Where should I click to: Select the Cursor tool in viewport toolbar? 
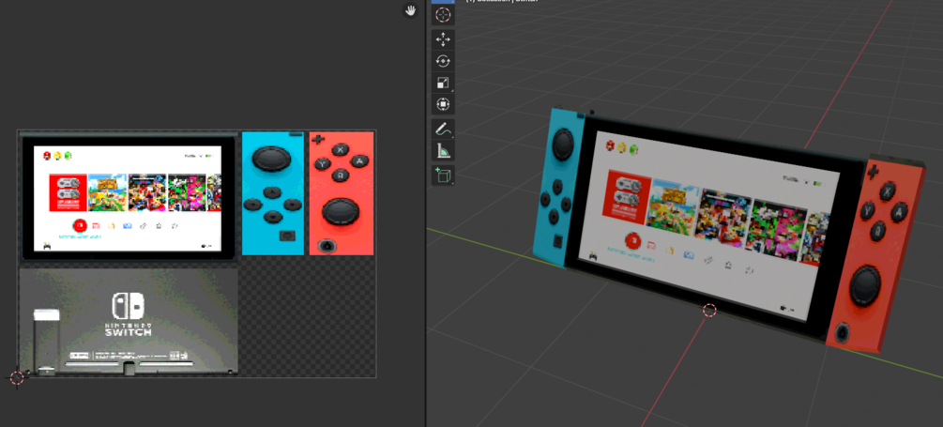[x=443, y=15]
